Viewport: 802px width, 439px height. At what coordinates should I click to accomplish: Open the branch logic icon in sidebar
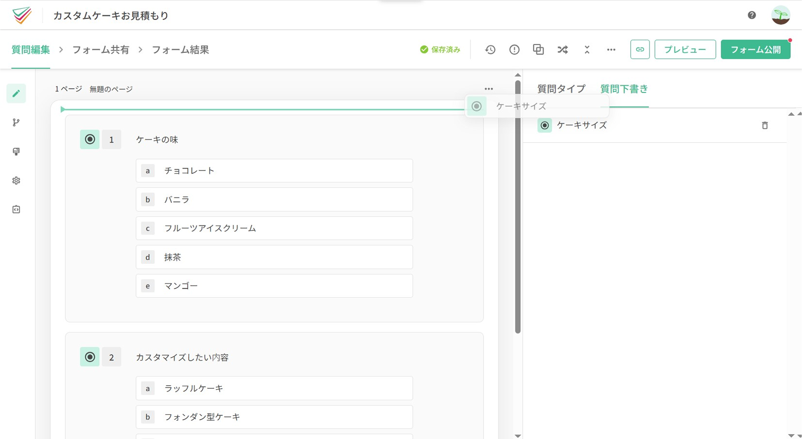coord(16,122)
